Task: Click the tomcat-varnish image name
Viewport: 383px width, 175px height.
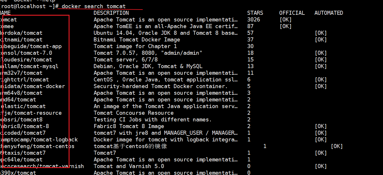Action: point(42,166)
